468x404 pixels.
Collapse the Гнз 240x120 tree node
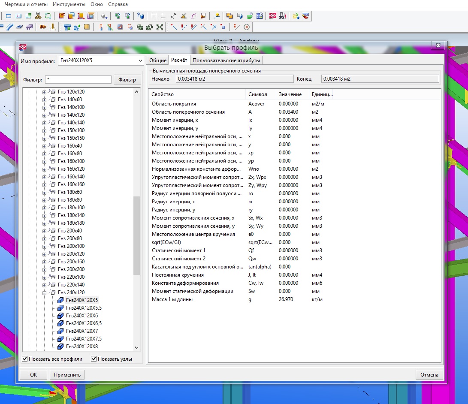click(x=44, y=292)
